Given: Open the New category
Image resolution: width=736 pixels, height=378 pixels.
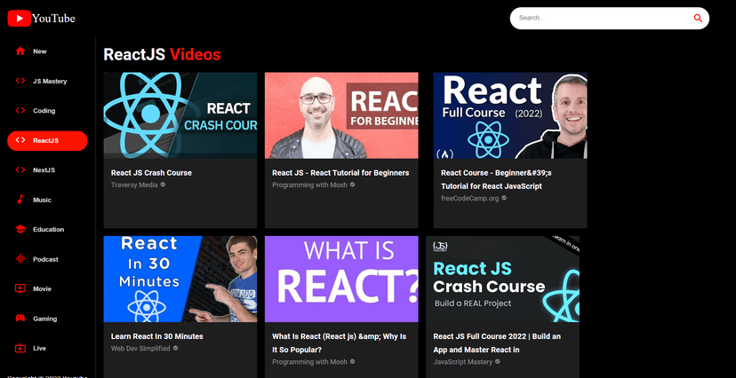Looking at the screenshot, I should click(x=47, y=51).
